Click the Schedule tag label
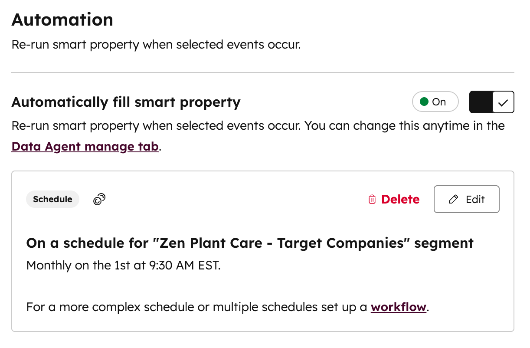 pyautogui.click(x=52, y=199)
